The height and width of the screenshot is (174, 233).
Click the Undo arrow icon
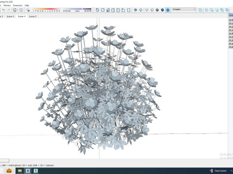(x=3, y=10)
